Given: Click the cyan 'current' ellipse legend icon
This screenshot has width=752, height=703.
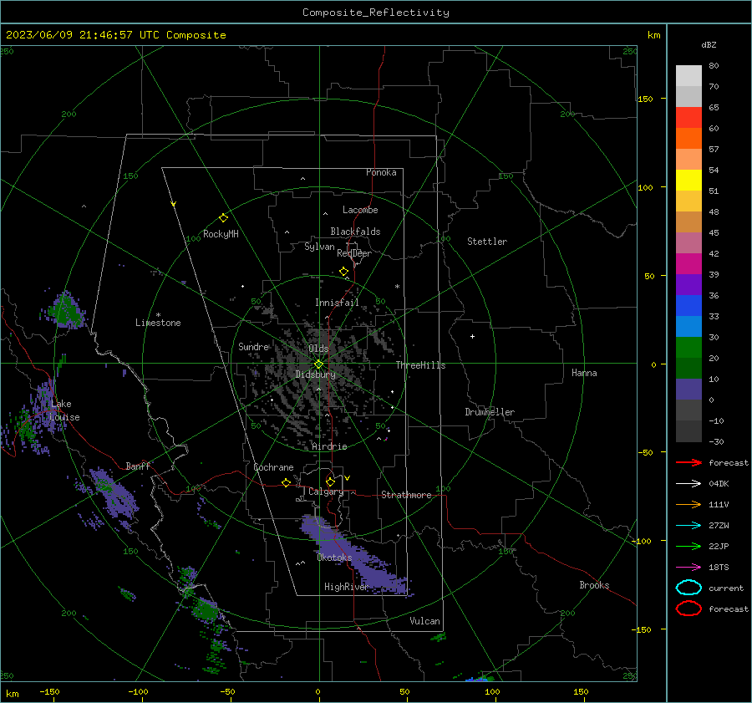Looking at the screenshot, I should point(688,588).
